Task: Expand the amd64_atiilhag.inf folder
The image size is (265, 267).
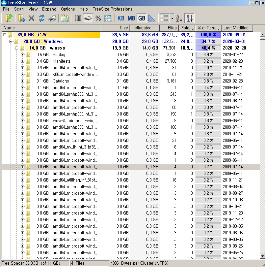Action: tap(22, 180)
